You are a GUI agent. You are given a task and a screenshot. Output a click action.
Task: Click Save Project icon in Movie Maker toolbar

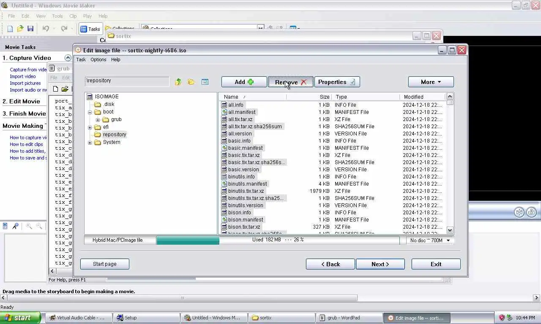pyautogui.click(x=30, y=29)
